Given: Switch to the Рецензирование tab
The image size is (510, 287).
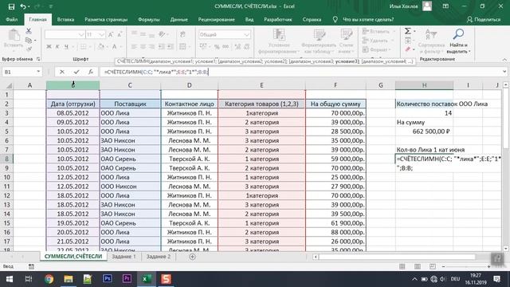Looking at the screenshot, I should [x=216, y=19].
